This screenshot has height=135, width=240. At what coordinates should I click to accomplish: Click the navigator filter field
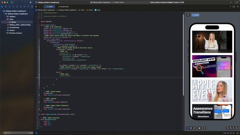click(18, 133)
